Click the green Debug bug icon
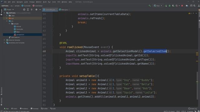200x112 pixels. pyautogui.click(x=169, y=6)
